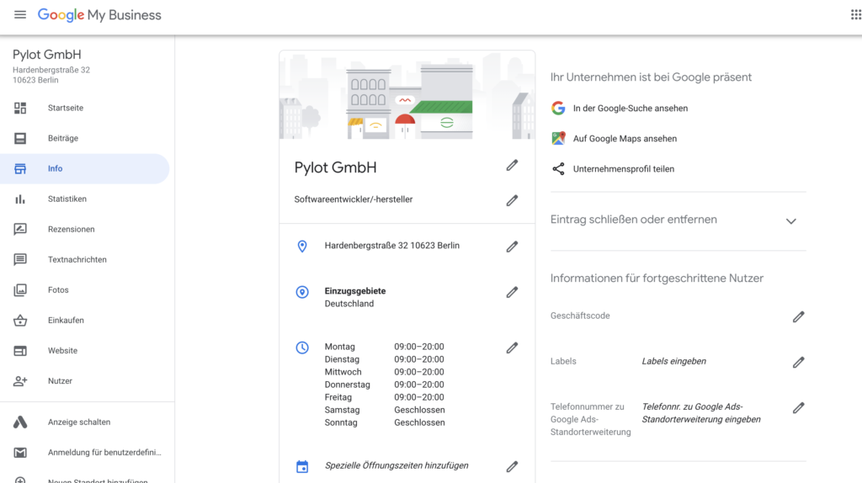Image resolution: width=862 pixels, height=483 pixels.
Task: Edit the Labels field
Action: tap(798, 362)
